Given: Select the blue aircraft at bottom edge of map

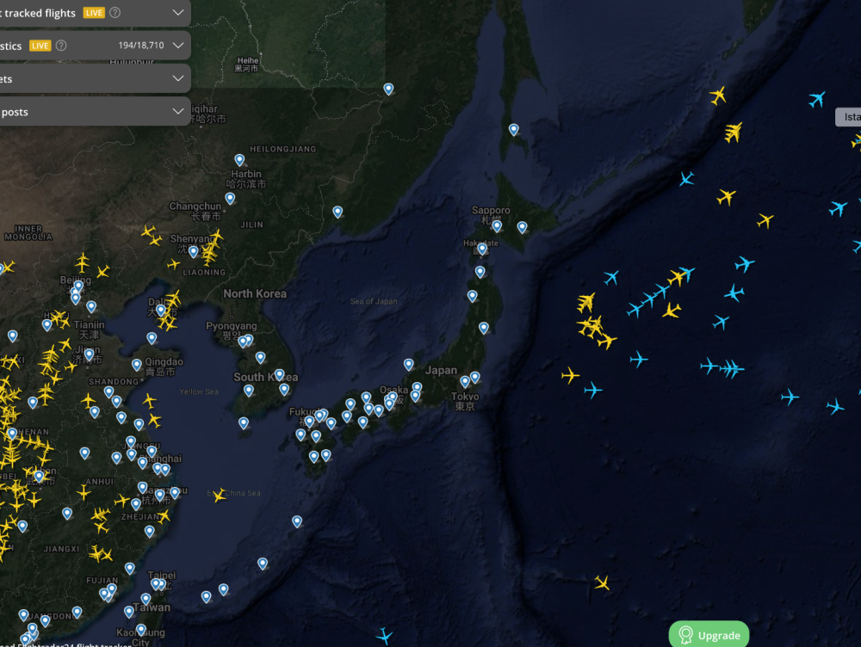Looking at the screenshot, I should (x=384, y=636).
